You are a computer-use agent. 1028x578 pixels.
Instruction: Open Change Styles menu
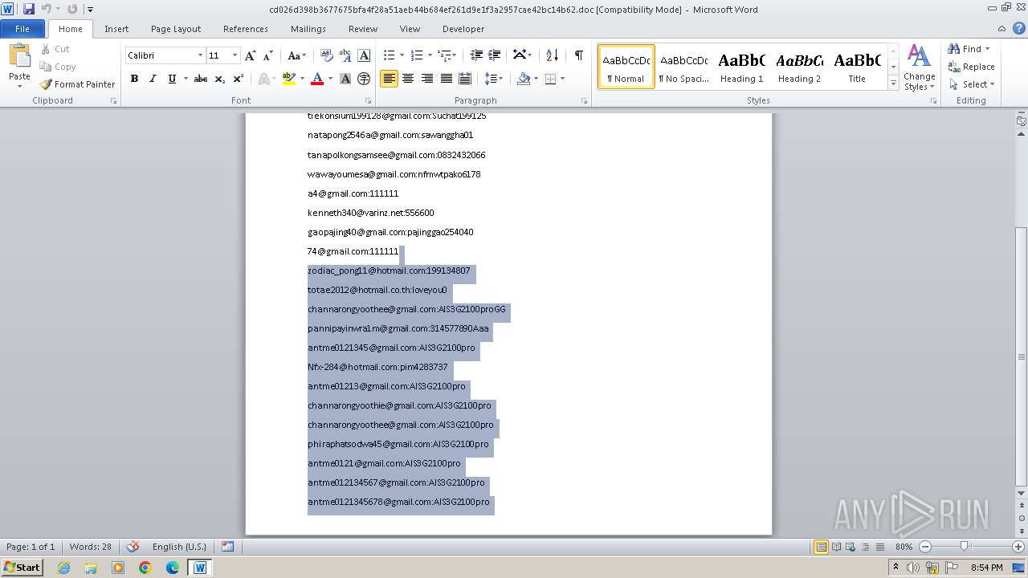919,67
